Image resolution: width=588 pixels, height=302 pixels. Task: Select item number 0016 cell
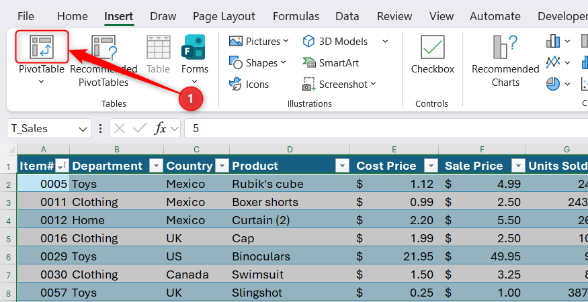pos(44,238)
